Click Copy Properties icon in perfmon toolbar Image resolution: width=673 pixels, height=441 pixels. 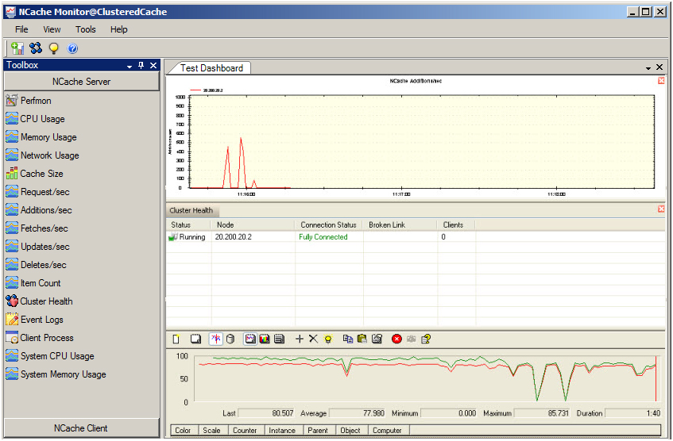348,339
